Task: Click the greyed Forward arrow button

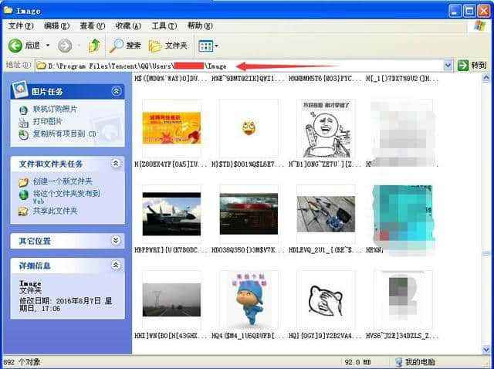Action: pos(65,46)
